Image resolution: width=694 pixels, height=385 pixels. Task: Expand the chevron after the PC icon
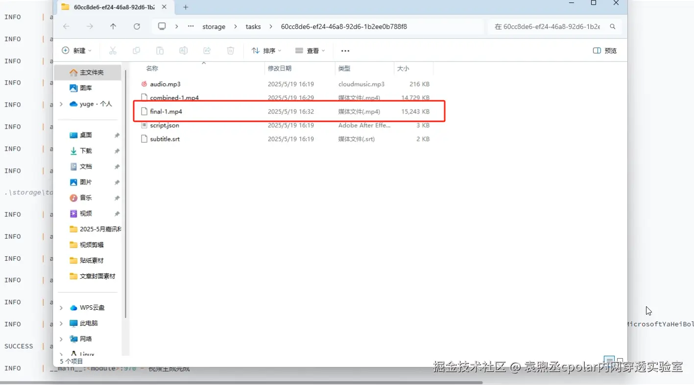click(177, 26)
